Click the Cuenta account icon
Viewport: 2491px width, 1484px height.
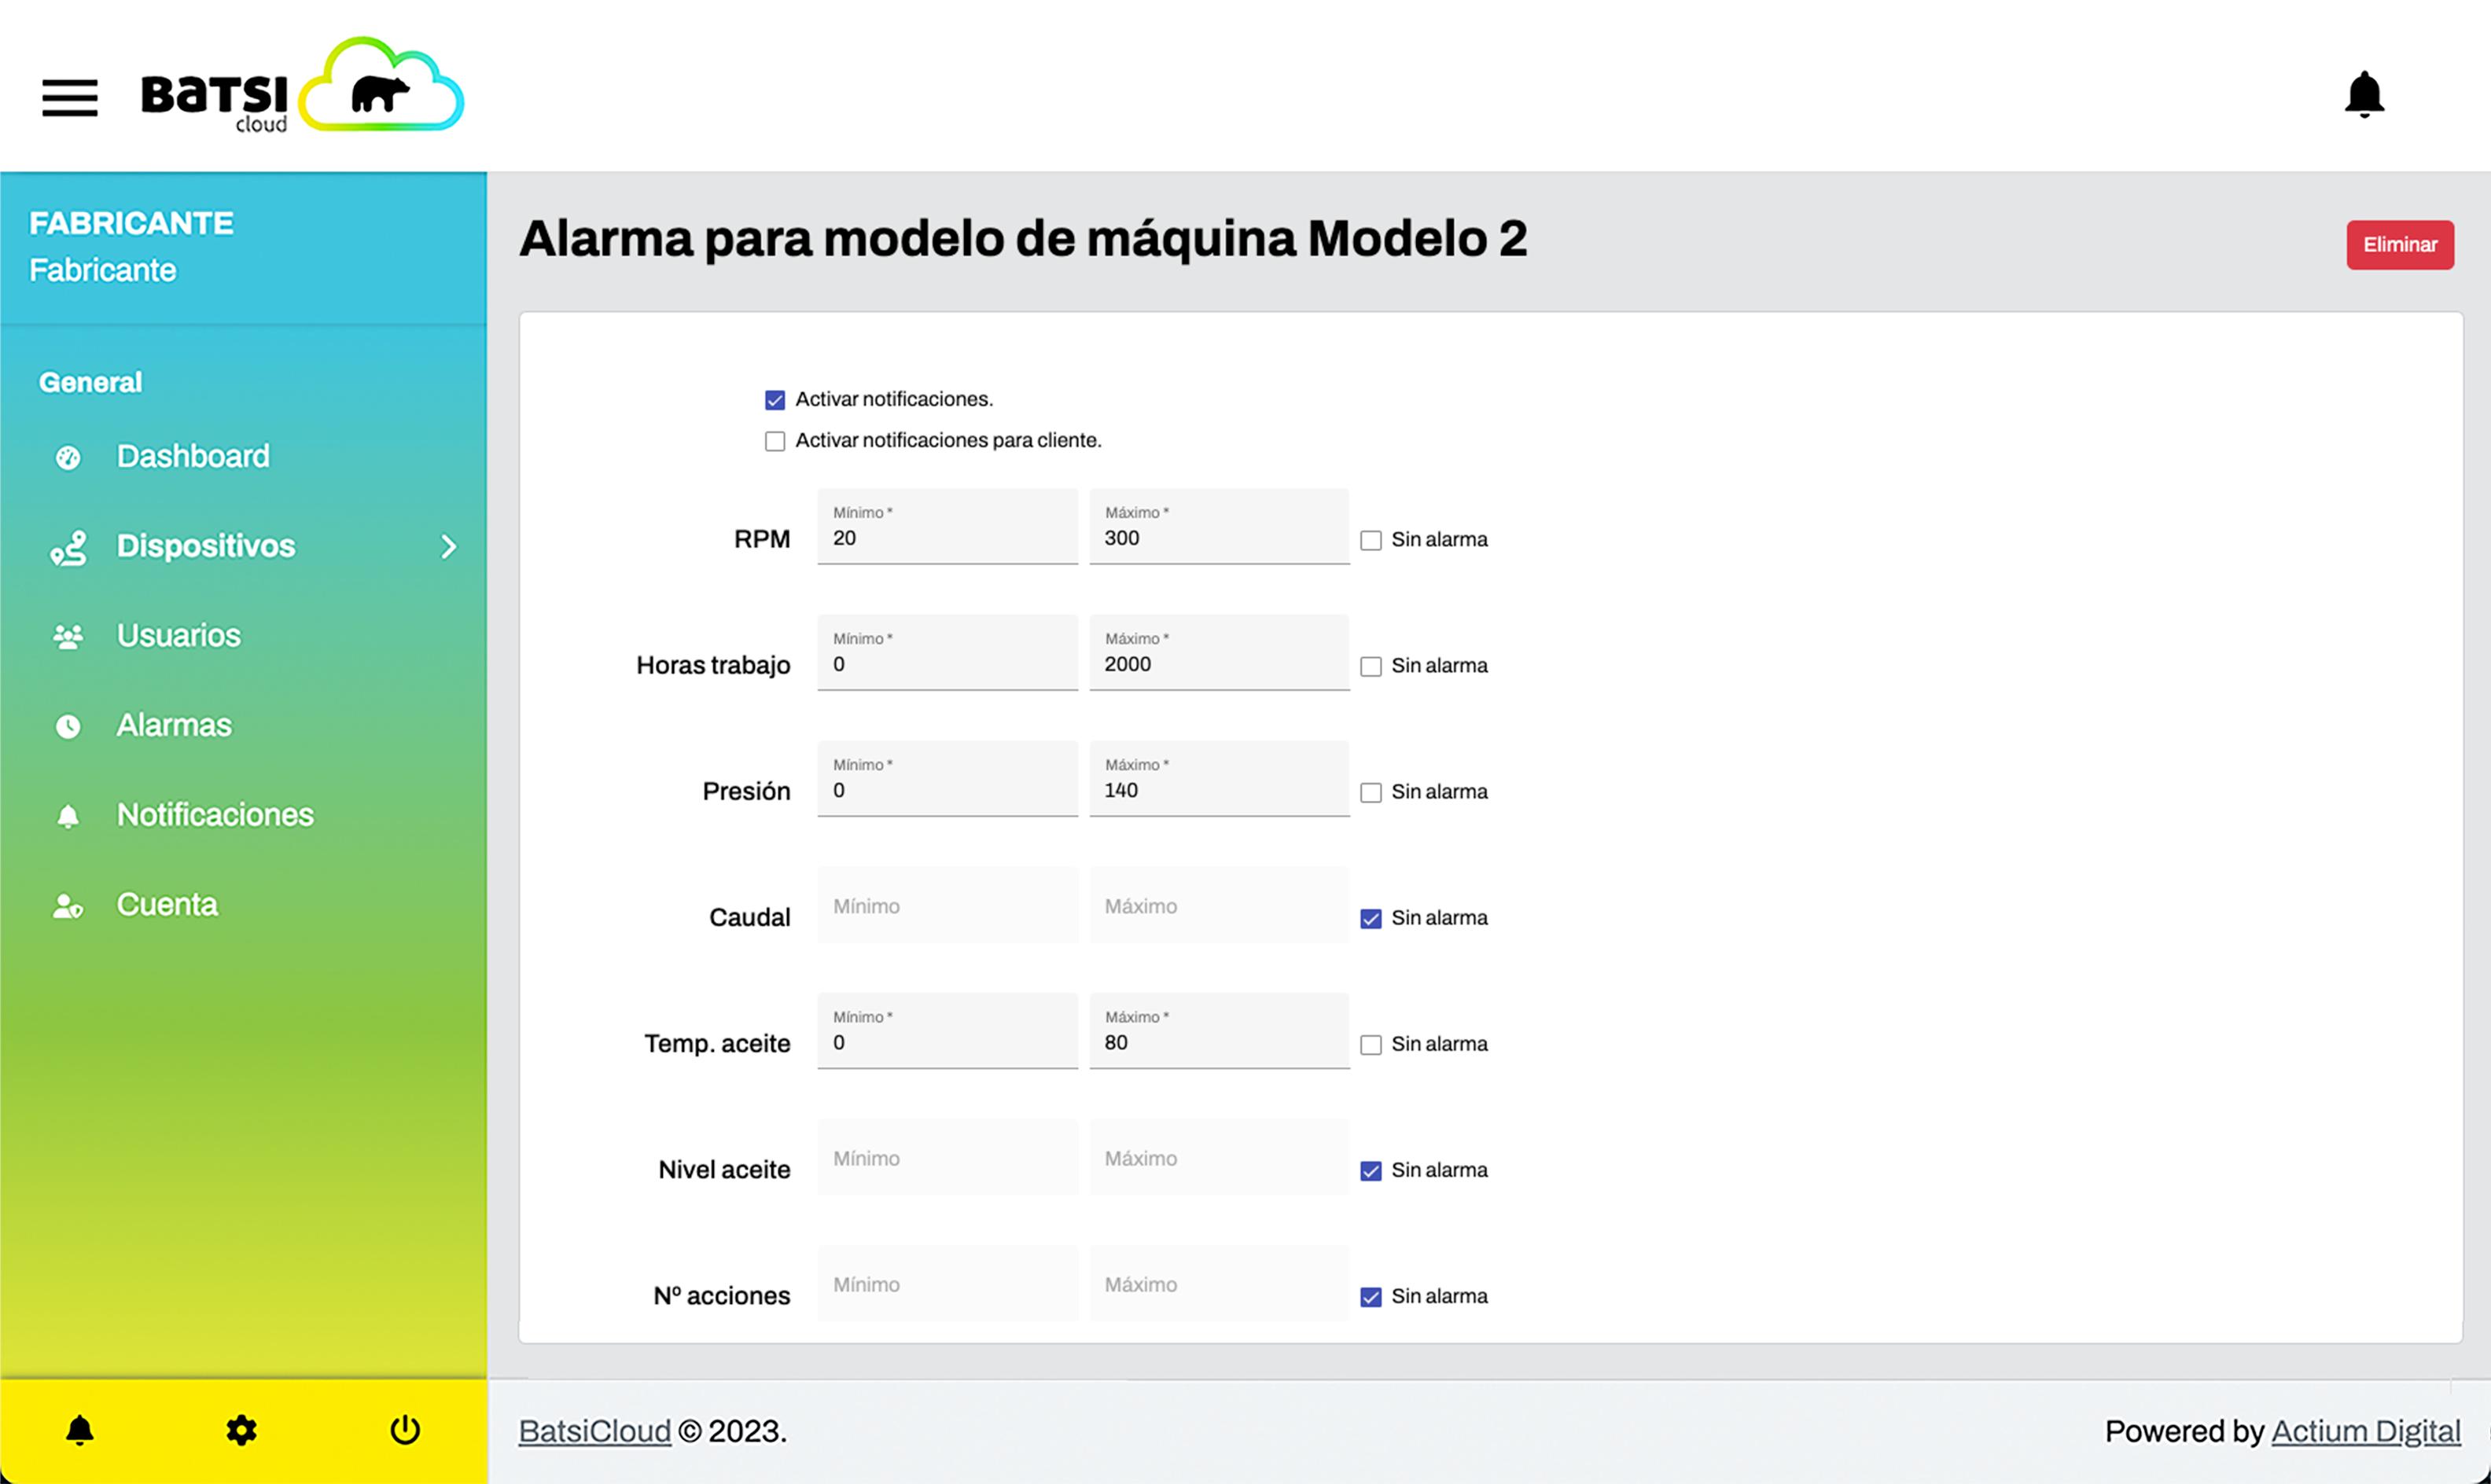coord(68,904)
